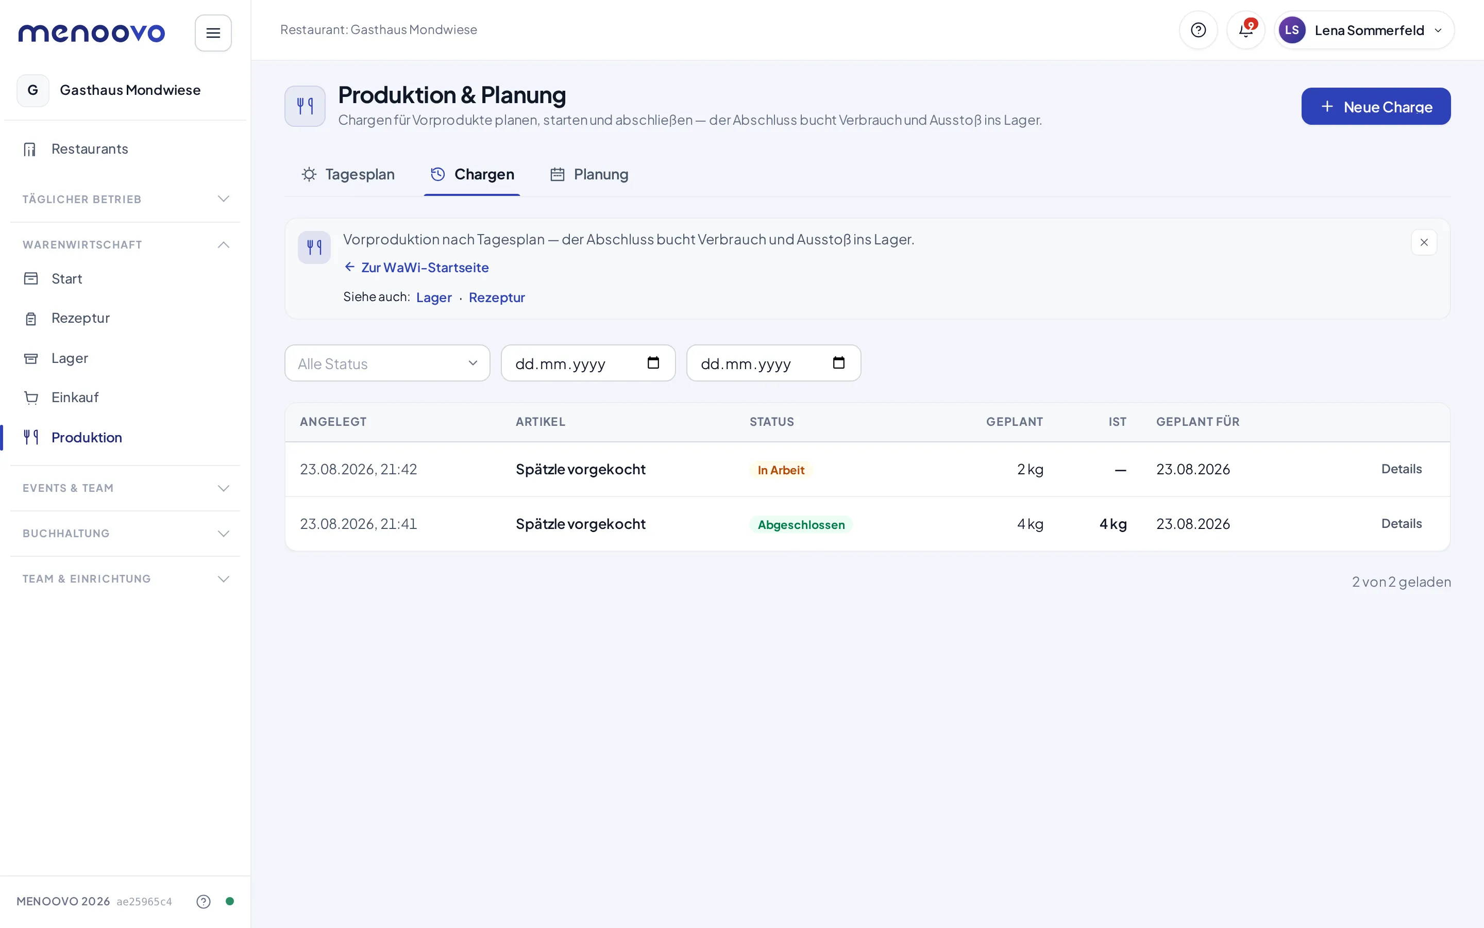Click the footer help circle icon

click(x=203, y=901)
